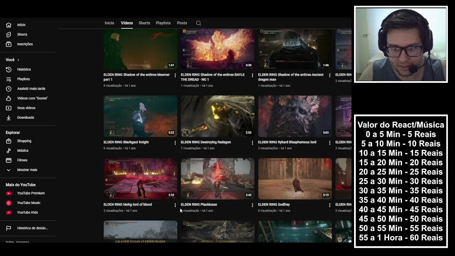Play the Godfrey thumbnail (5:19)
This screenshot has width=455, height=256.
[295, 179]
